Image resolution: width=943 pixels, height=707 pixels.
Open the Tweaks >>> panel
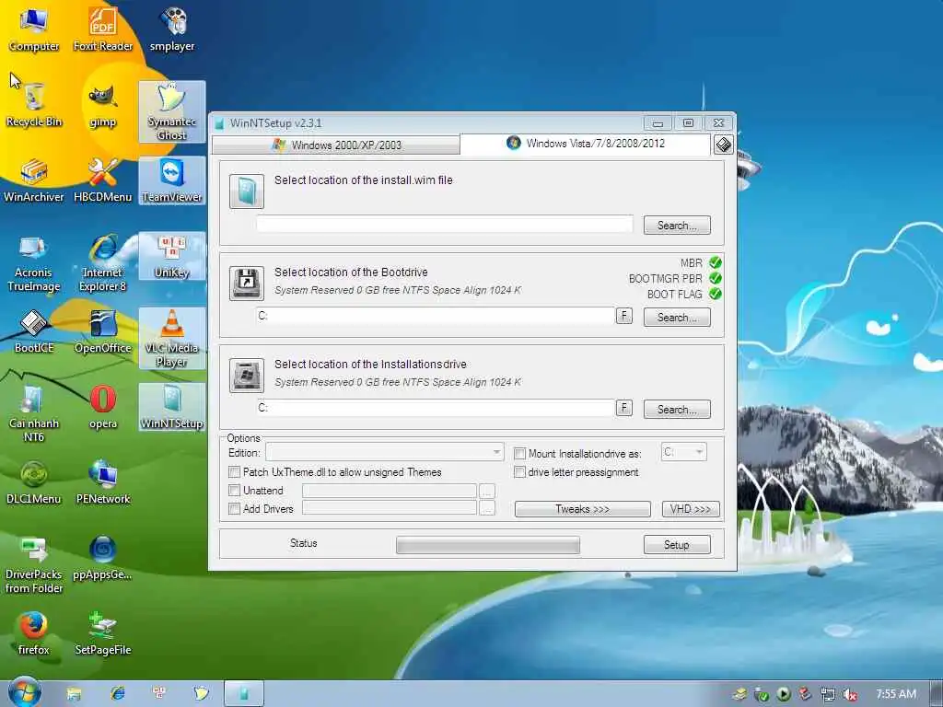click(x=583, y=509)
